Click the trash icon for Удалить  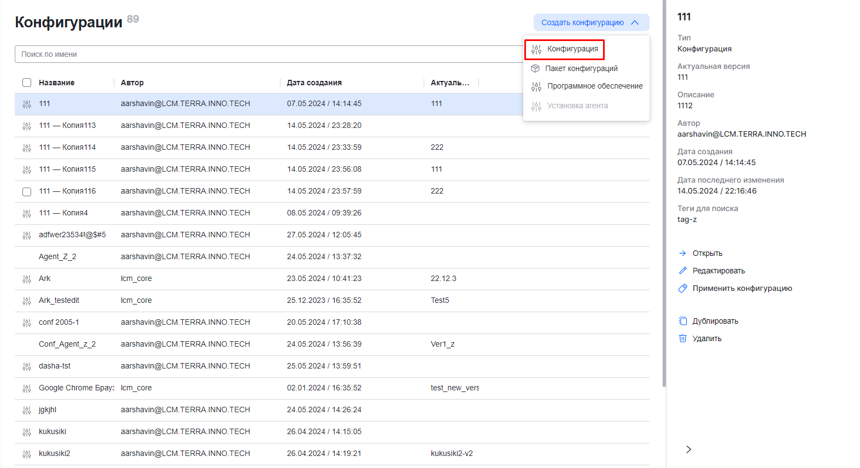click(x=682, y=338)
